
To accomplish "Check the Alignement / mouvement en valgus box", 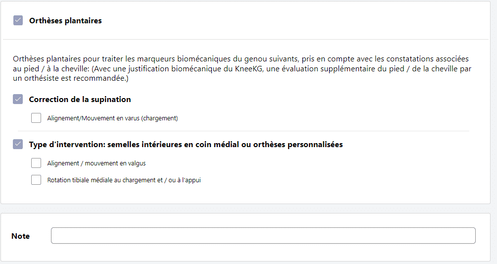I will coord(36,163).
